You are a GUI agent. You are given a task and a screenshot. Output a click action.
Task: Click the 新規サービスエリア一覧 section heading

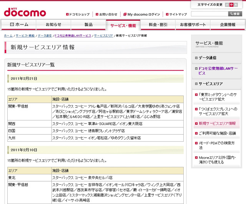click(31, 65)
